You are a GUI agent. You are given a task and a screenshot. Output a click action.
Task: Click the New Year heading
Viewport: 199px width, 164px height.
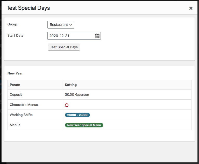click(x=15, y=73)
